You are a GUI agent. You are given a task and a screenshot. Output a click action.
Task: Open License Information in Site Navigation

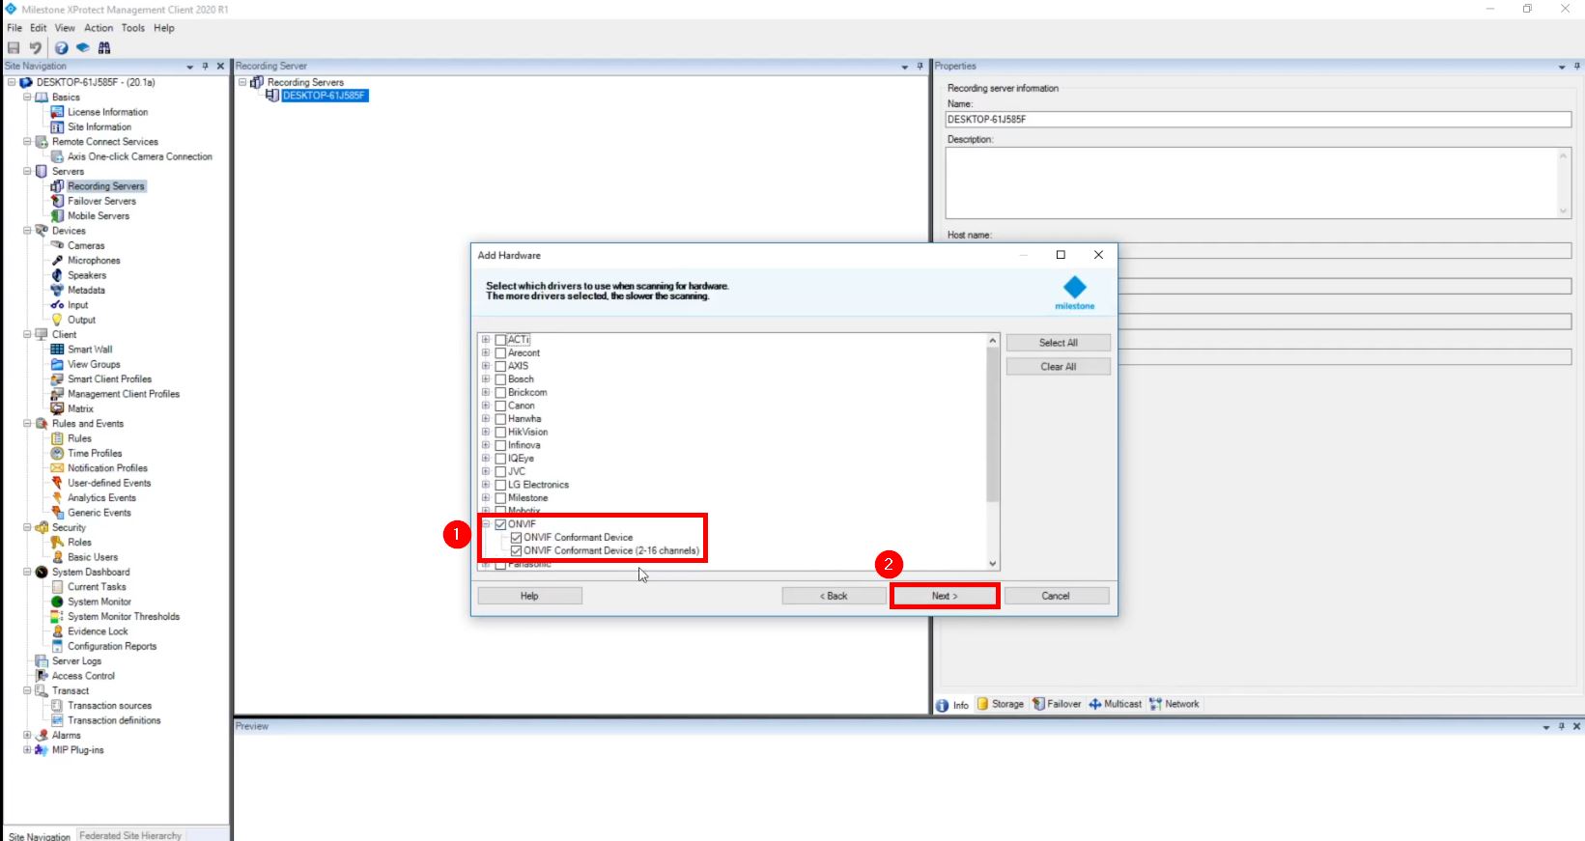107,112
